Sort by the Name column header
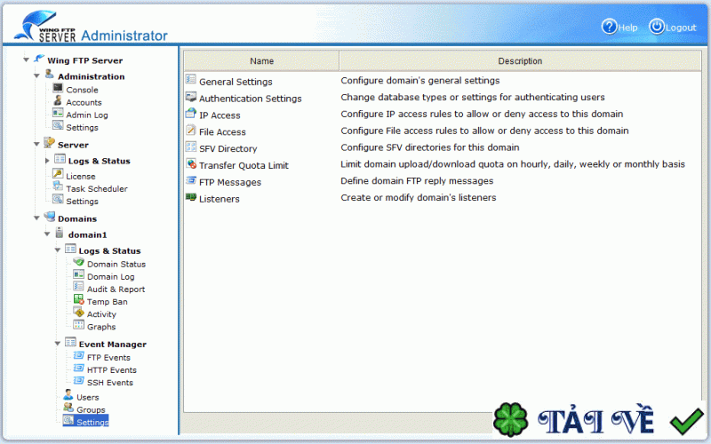 261,60
